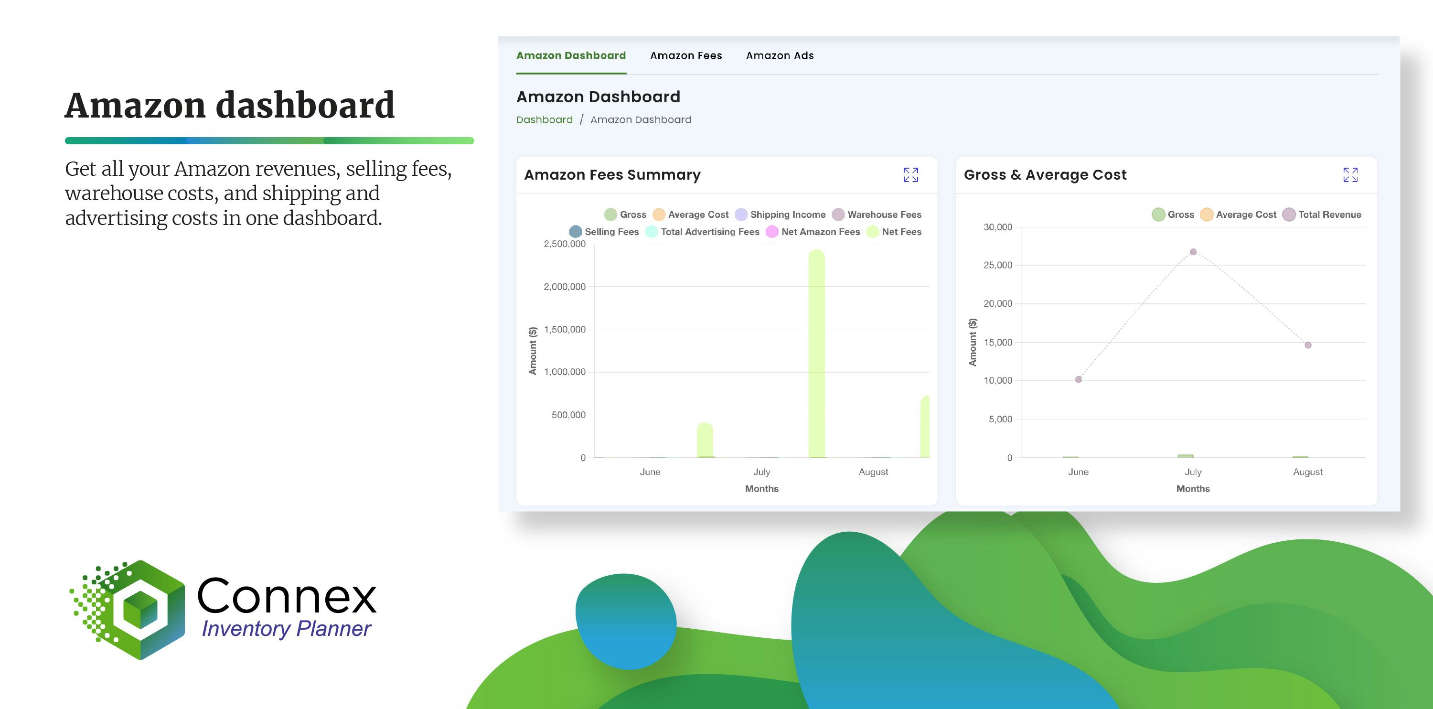Viewport: 1433px width, 709px height.
Task: Switch to the Amazon Fees tab
Action: click(686, 55)
